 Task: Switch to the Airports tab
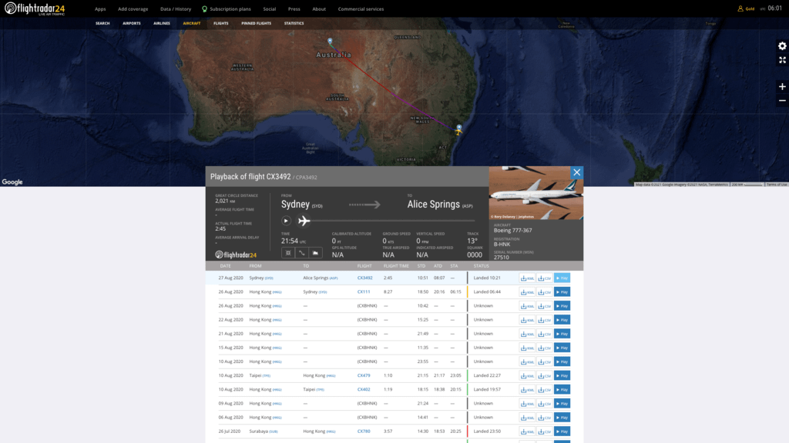pos(131,23)
